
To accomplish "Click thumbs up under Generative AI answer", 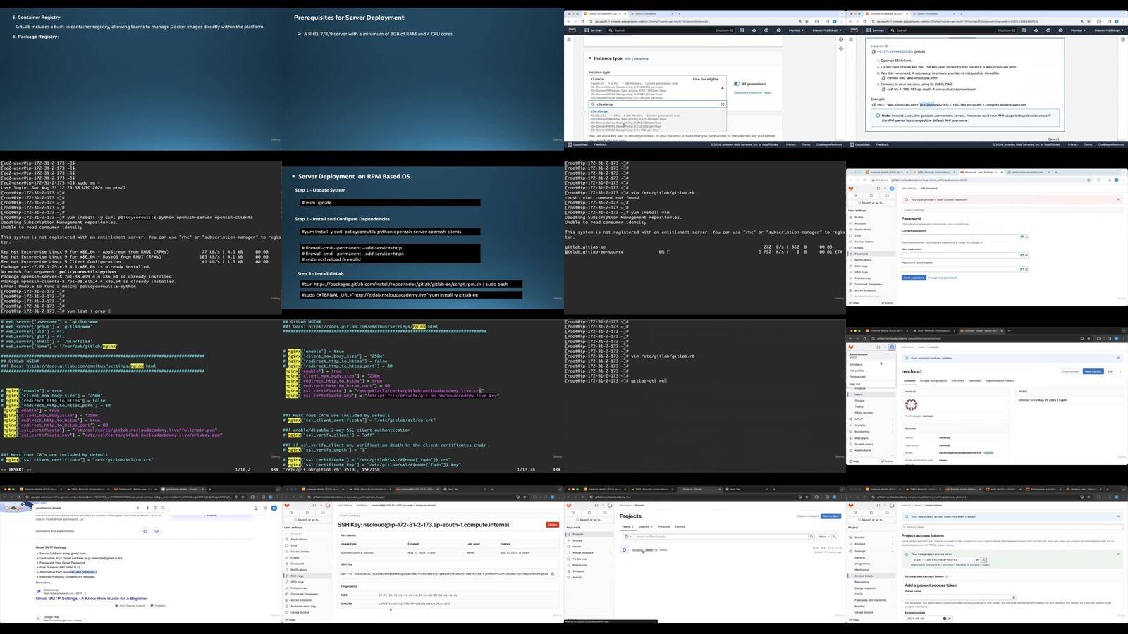I will tap(145, 531).
